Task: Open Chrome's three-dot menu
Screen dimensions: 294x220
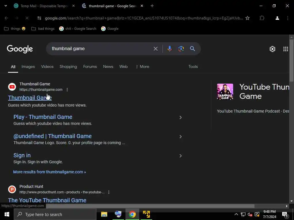Action: 288,18
